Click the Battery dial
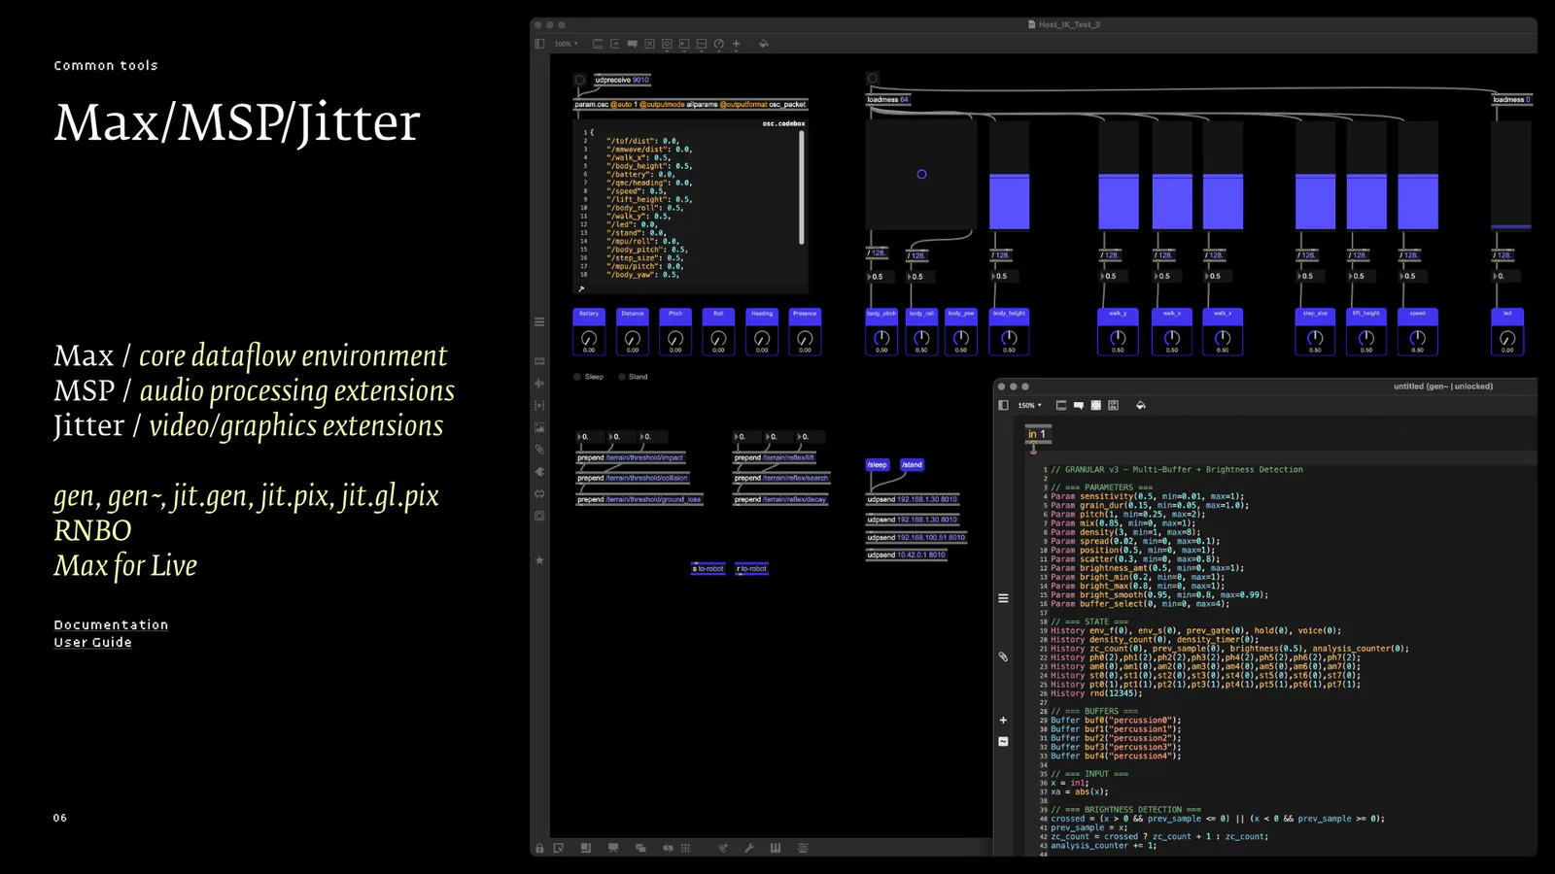Viewport: 1555px width, 874px height. tap(589, 339)
